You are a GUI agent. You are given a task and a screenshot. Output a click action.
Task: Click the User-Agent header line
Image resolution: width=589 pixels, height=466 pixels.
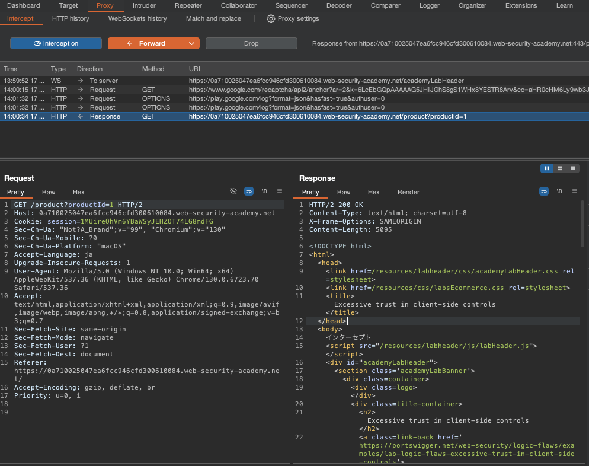(136, 280)
